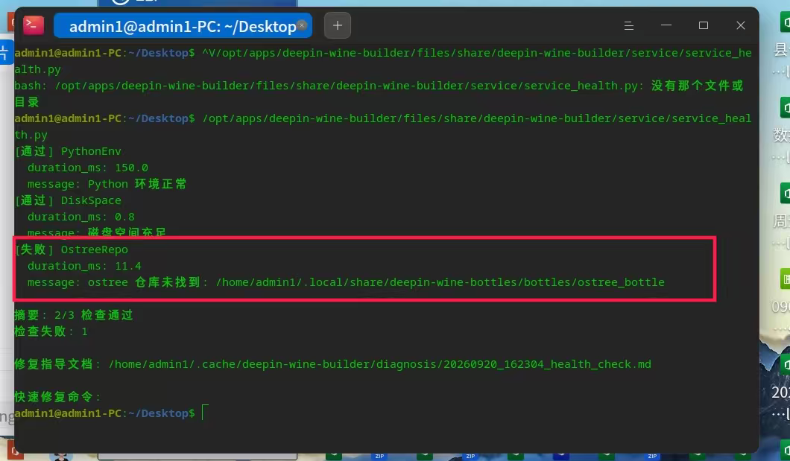
Task: Maximize the terminal window
Action: pyautogui.click(x=704, y=25)
